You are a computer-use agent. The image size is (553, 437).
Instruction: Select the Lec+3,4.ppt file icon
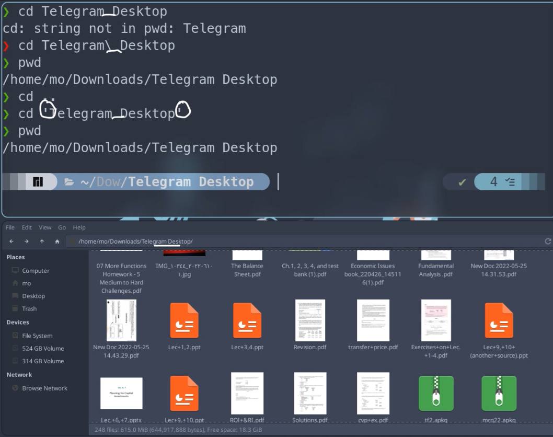[247, 320]
